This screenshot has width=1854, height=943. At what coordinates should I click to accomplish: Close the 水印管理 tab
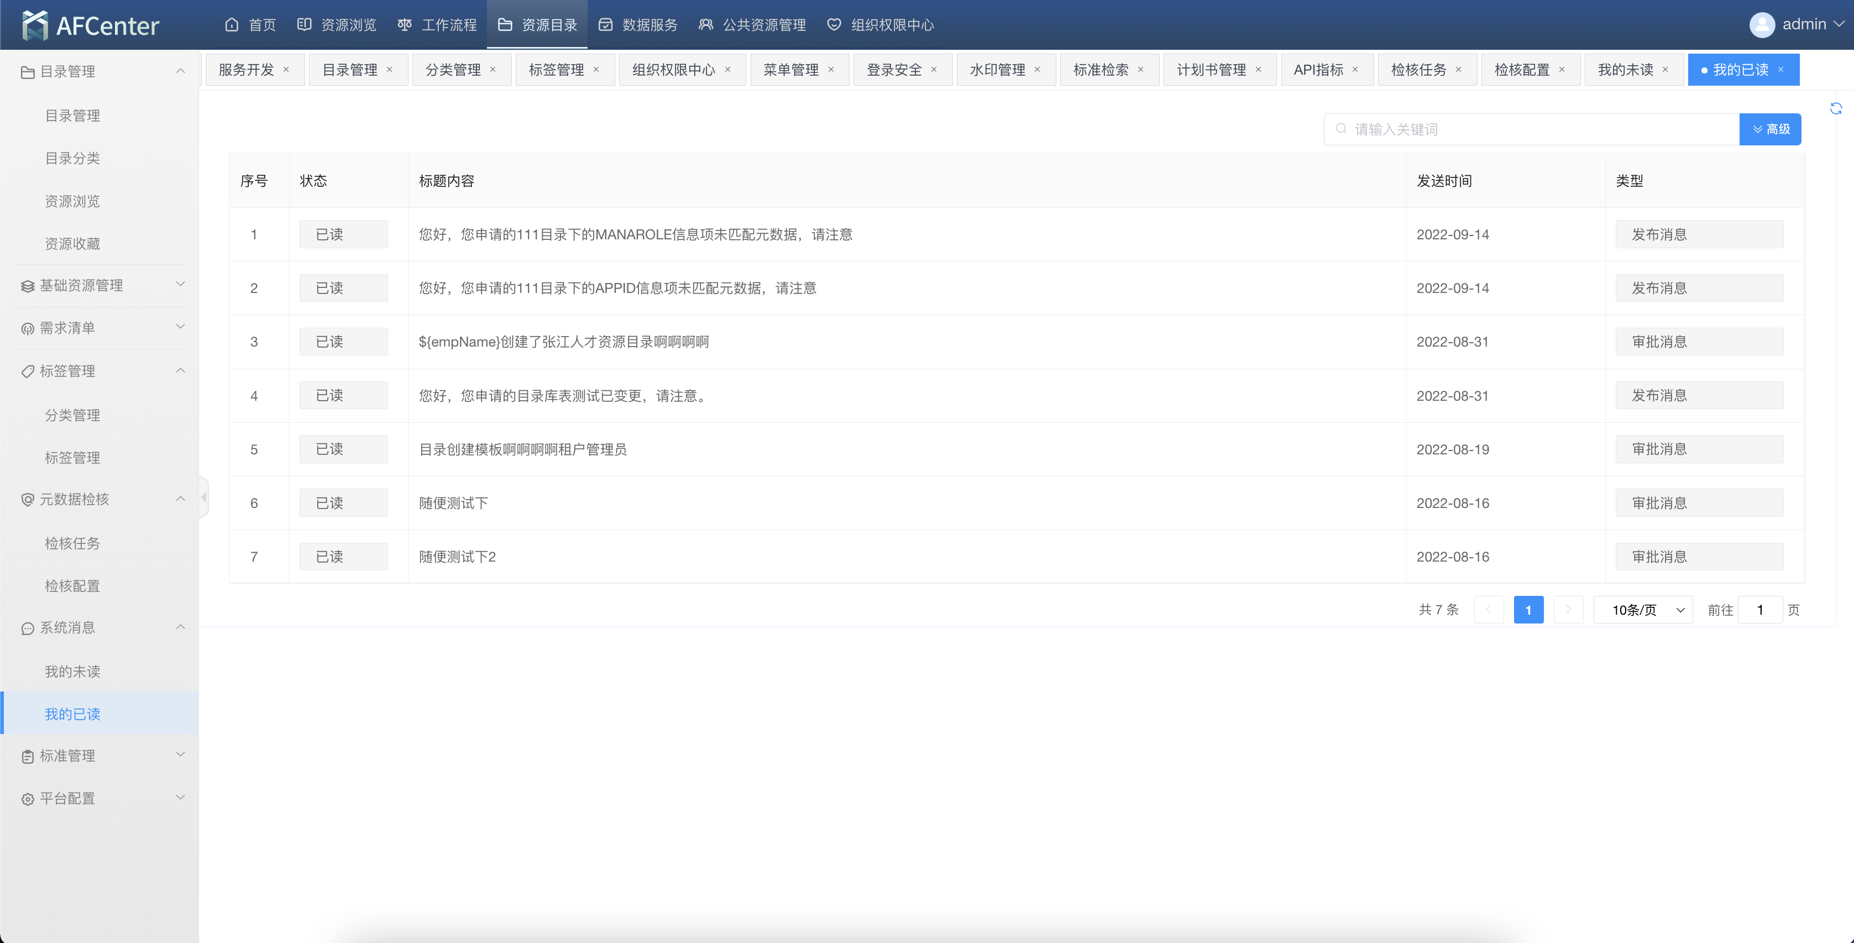pos(1038,70)
